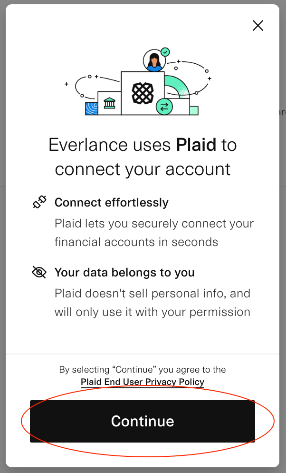This screenshot has width=286, height=473.
Task: Click the "Plaid doesn't sell personal info" text
Action: (153, 293)
